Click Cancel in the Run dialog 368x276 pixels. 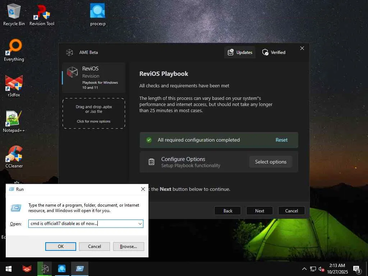tap(95, 247)
